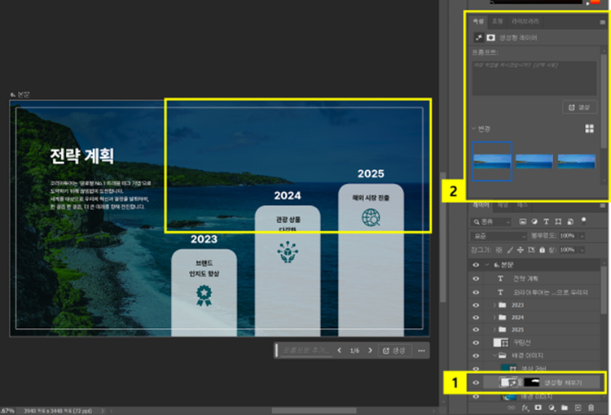Click the type layer filter icon
This screenshot has height=415, width=611.
pos(546,221)
